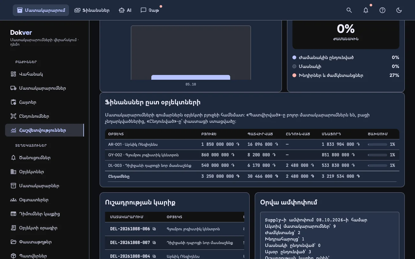
Task: Click the AR-001 row spending progress bar
Action: [378, 144]
